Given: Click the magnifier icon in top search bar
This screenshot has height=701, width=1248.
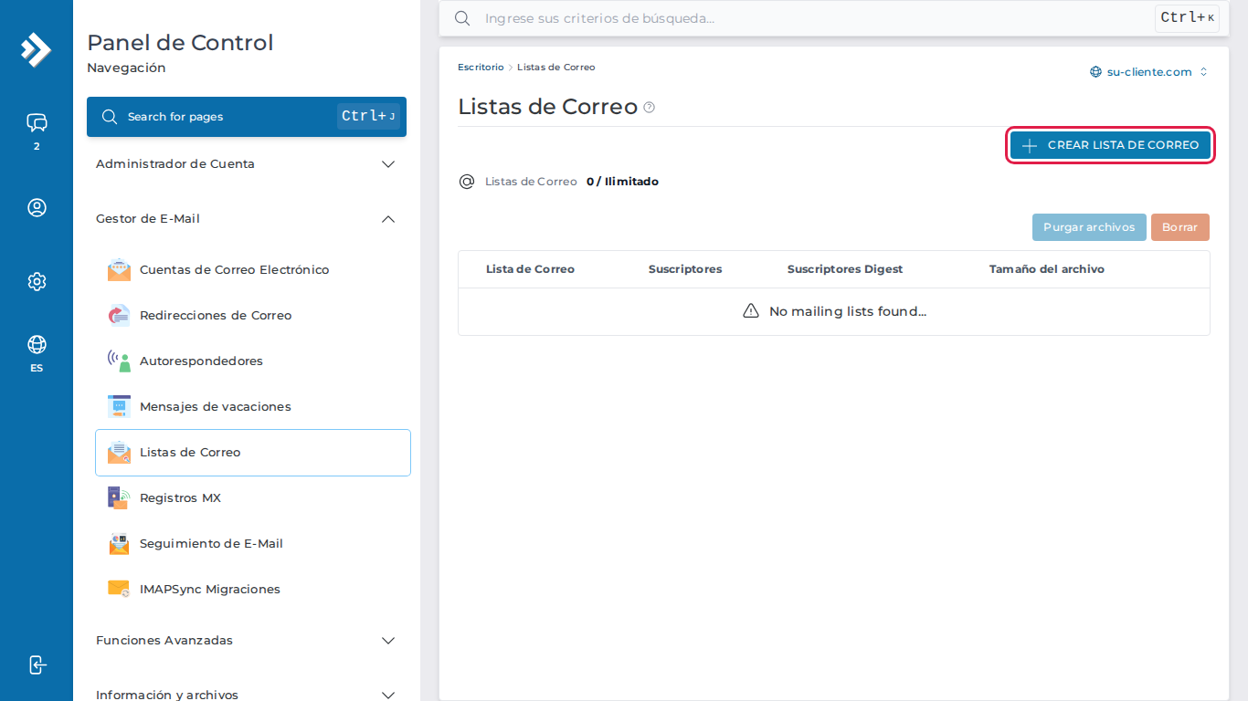Looking at the screenshot, I should tap(462, 18).
